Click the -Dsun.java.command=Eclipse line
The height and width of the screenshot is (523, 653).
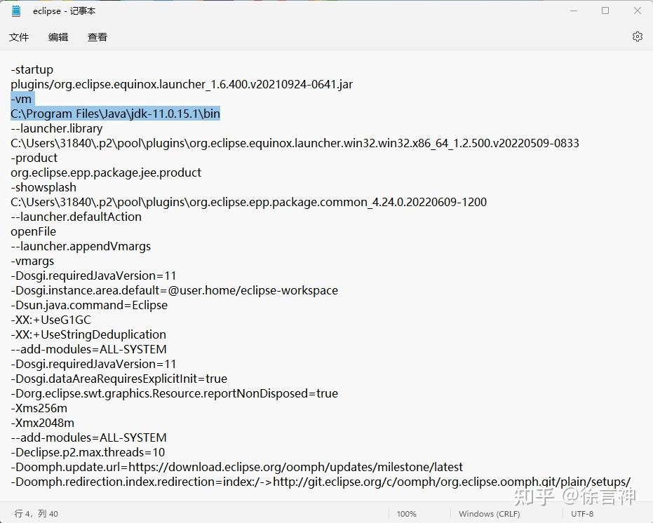point(89,305)
